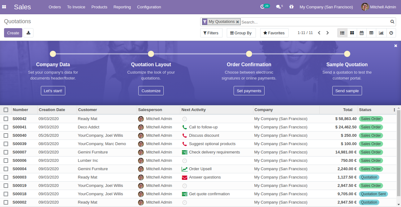Switch to Pivot view

click(371, 32)
